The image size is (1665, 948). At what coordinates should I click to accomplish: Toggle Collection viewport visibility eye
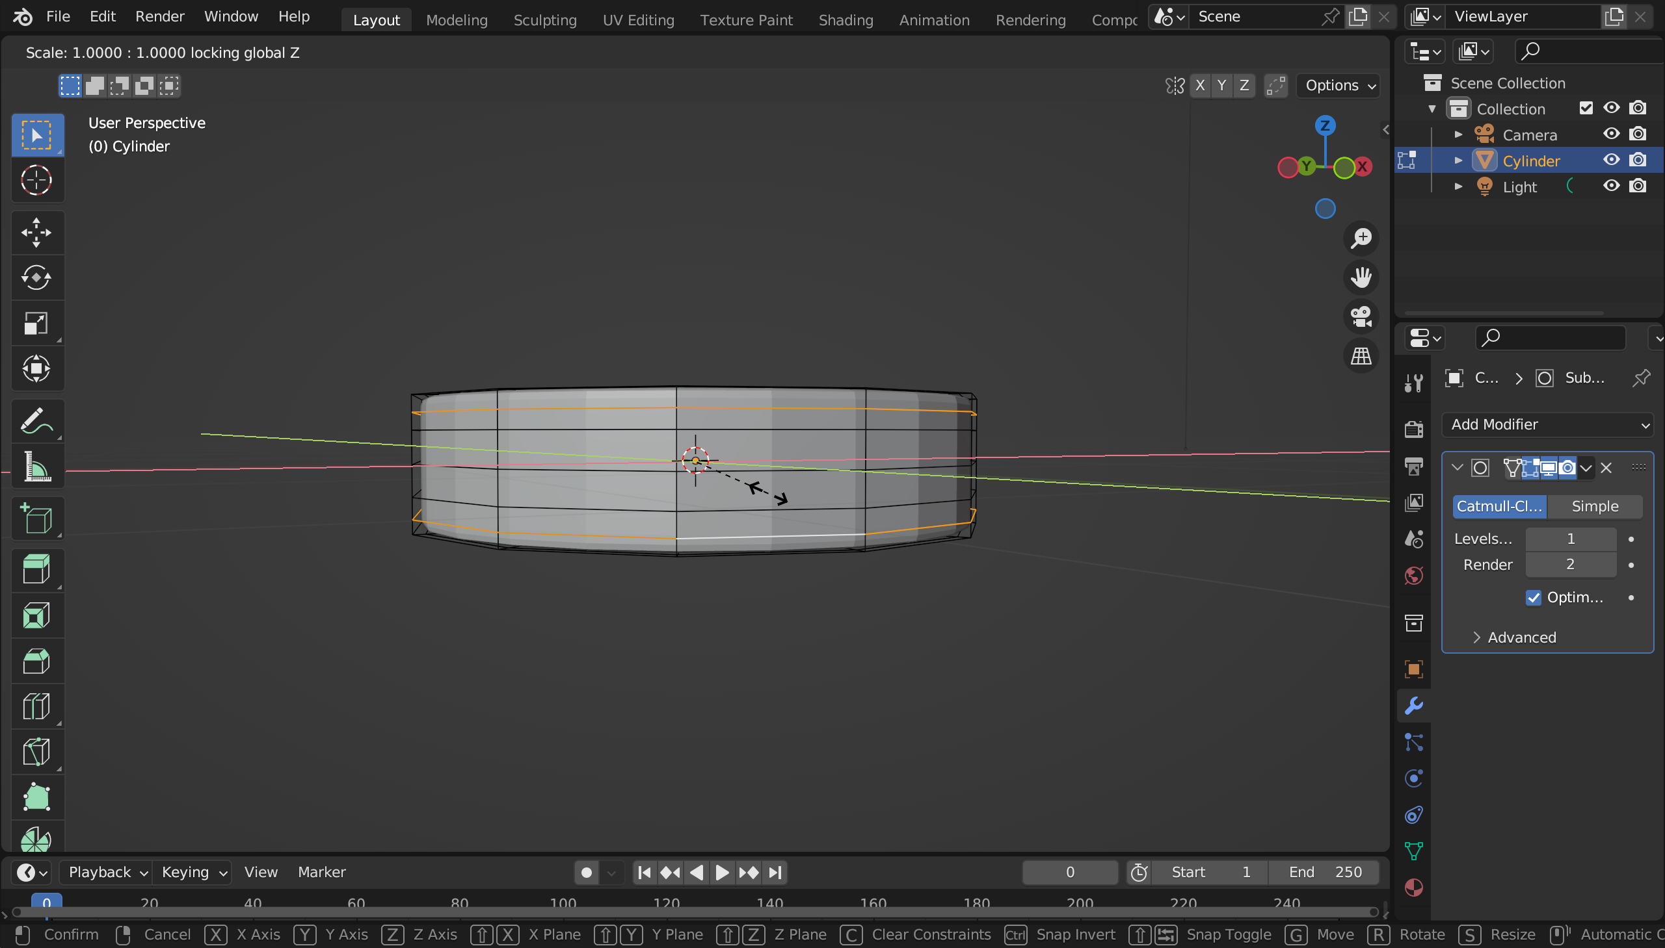coord(1612,108)
